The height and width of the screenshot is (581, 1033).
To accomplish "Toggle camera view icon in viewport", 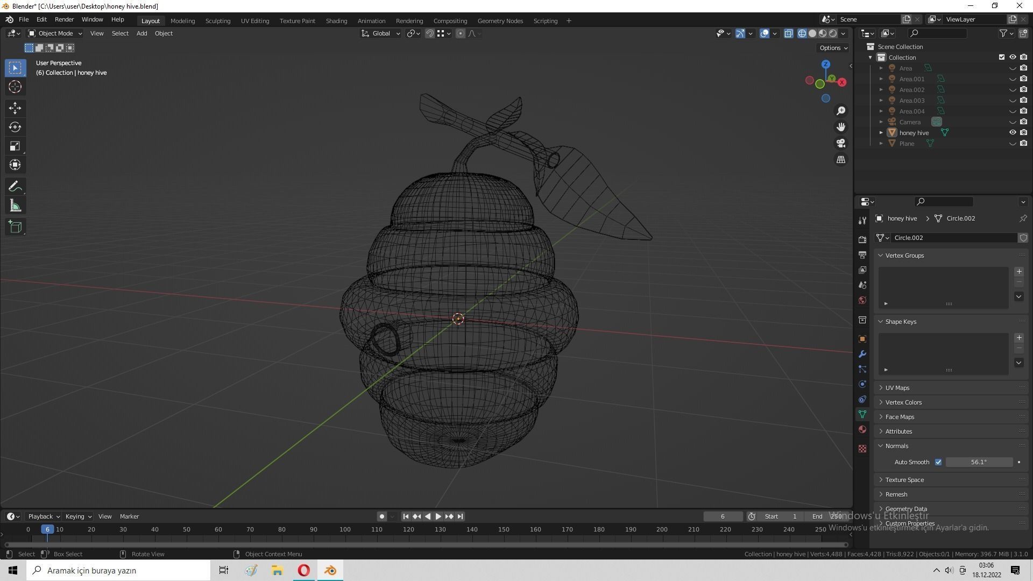I will pos(840,144).
